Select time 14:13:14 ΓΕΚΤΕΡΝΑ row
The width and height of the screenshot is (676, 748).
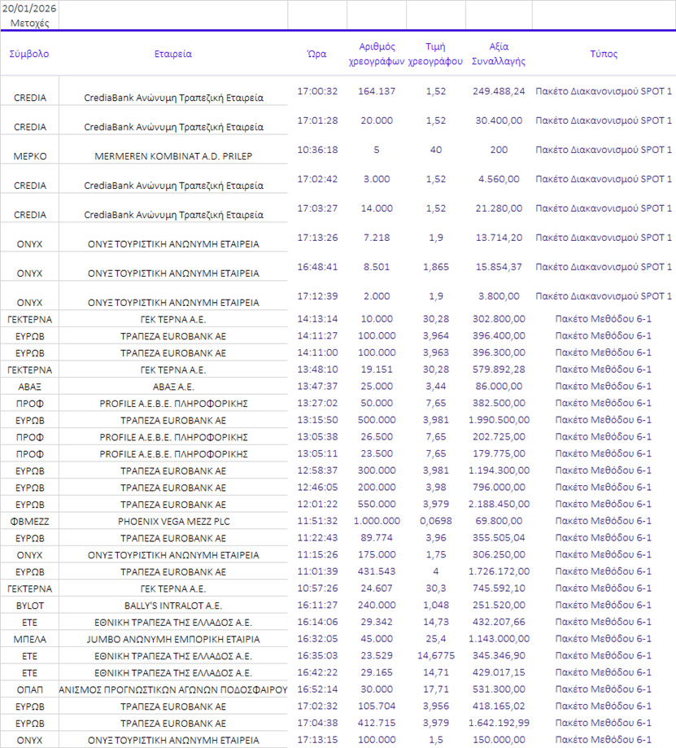point(317,319)
